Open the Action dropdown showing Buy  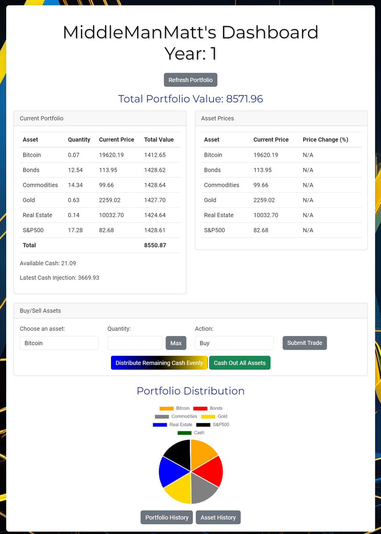[x=234, y=343]
